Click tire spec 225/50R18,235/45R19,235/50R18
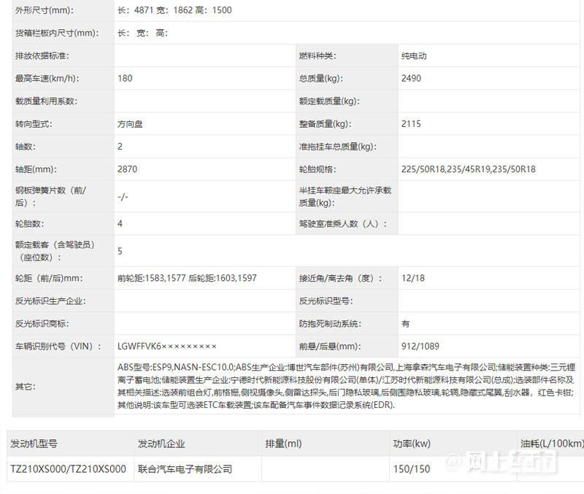Screen dimensions: 584x494 click(x=469, y=169)
